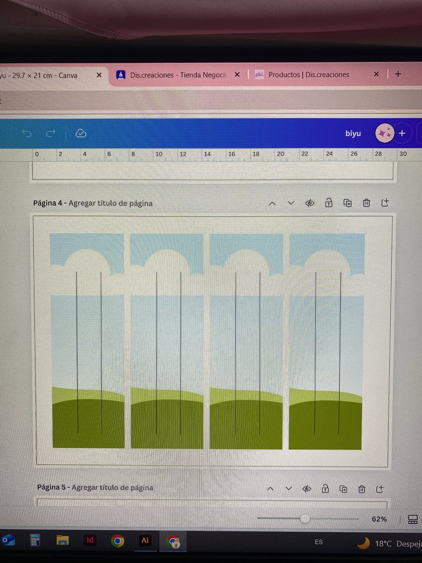Delete Página 5 using trash icon
The width and height of the screenshot is (422, 563).
pyautogui.click(x=362, y=489)
